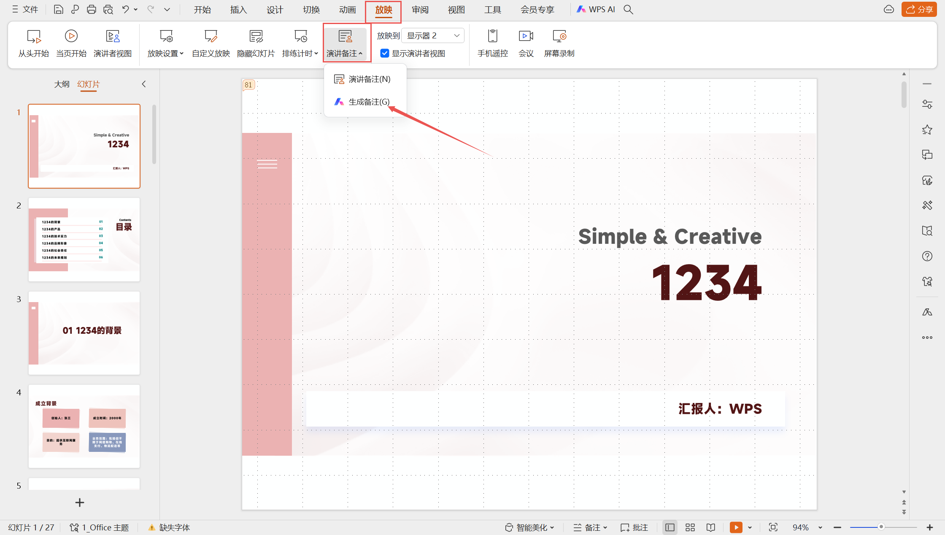Select slide 4 成立背景 thumbnail

(x=84, y=426)
